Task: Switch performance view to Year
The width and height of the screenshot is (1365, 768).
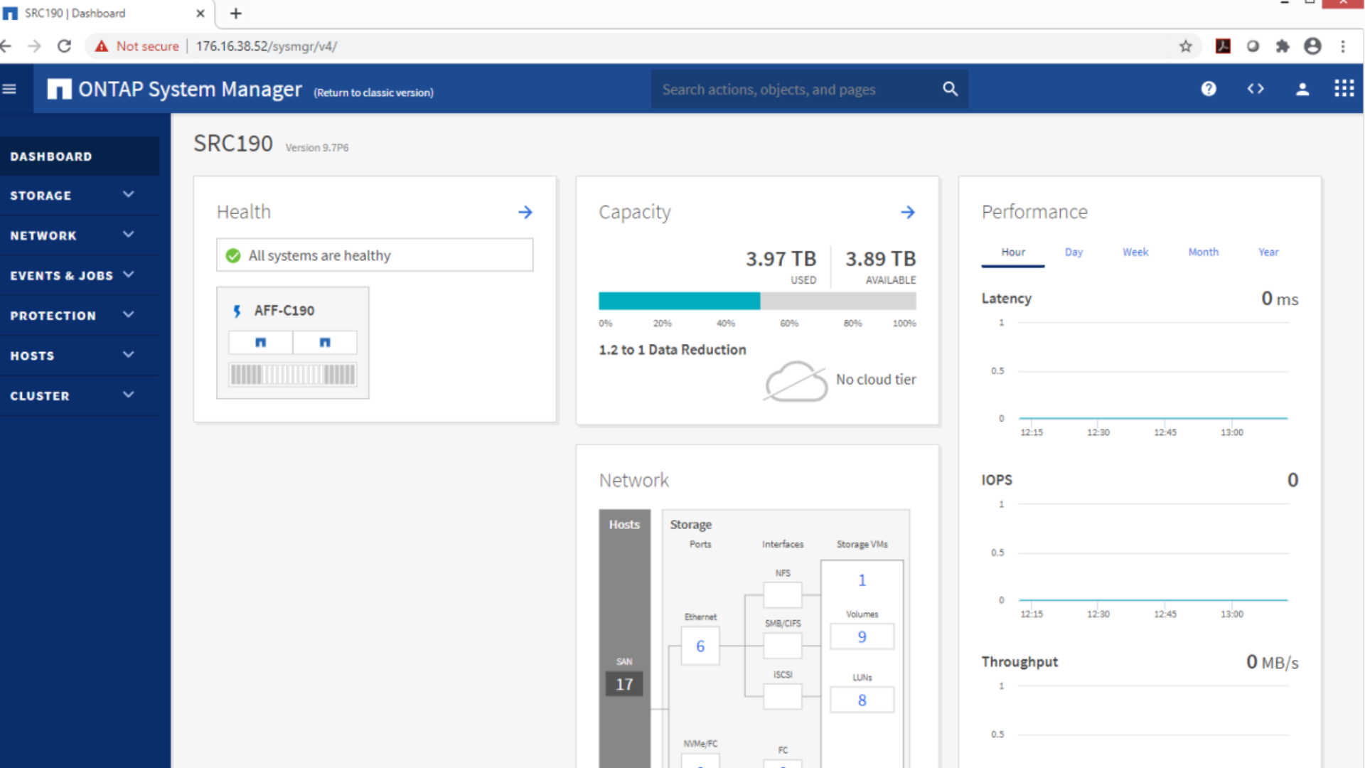Action: coord(1268,252)
